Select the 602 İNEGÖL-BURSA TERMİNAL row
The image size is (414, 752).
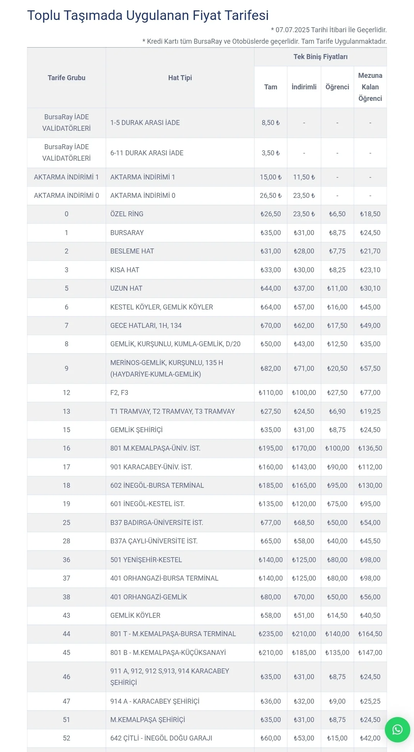(157, 485)
